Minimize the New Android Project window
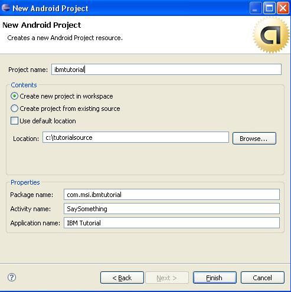The height and width of the screenshot is (292, 291). click(256, 8)
